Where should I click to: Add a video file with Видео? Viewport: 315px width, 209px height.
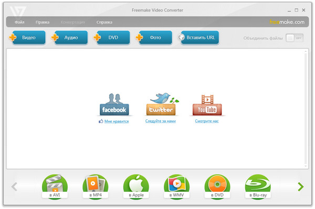[27, 38]
